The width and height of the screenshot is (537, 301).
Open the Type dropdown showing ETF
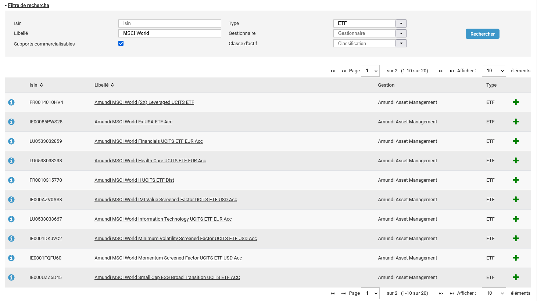point(401,23)
